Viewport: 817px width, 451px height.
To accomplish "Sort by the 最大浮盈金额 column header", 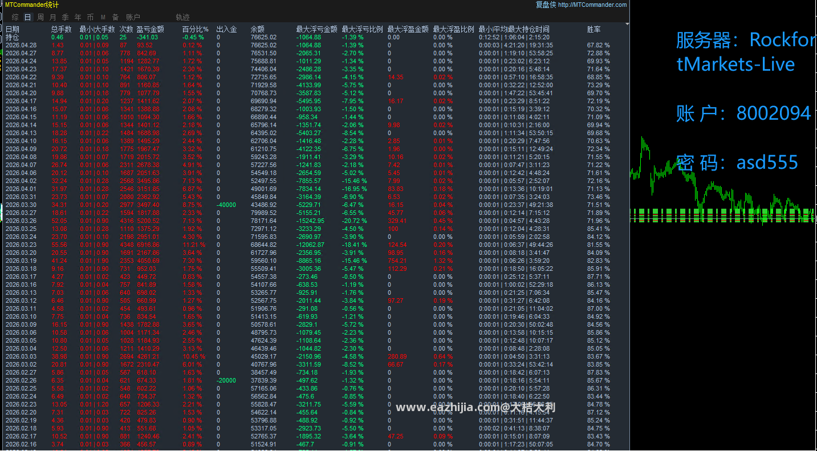I will 408,29.
